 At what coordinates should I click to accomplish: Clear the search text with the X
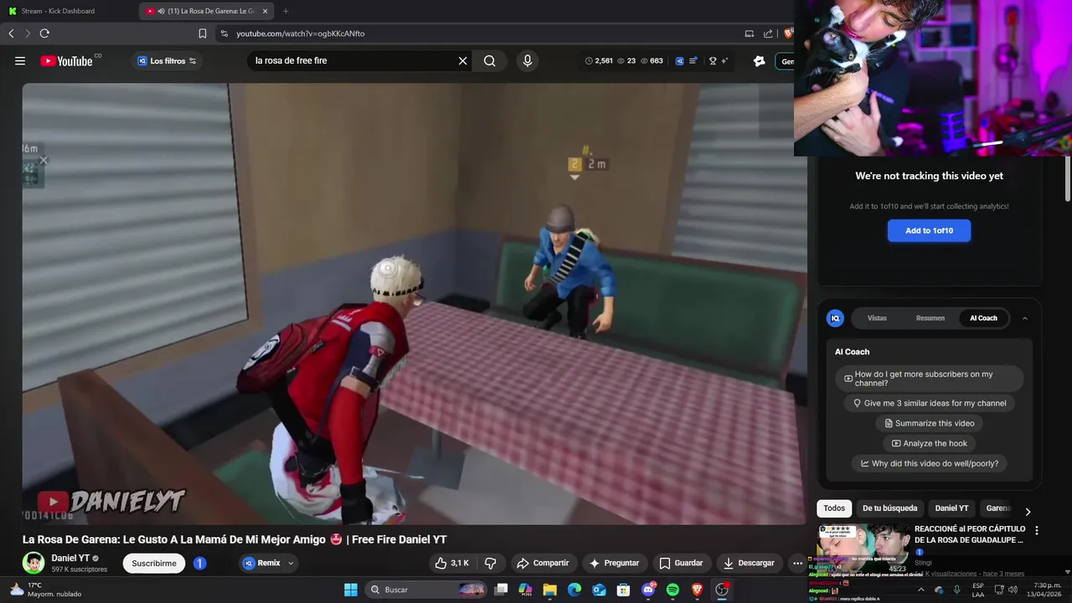pyautogui.click(x=462, y=61)
